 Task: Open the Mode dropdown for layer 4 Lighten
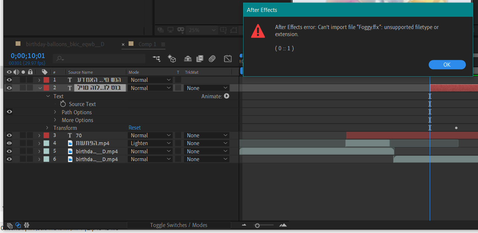[x=150, y=143]
